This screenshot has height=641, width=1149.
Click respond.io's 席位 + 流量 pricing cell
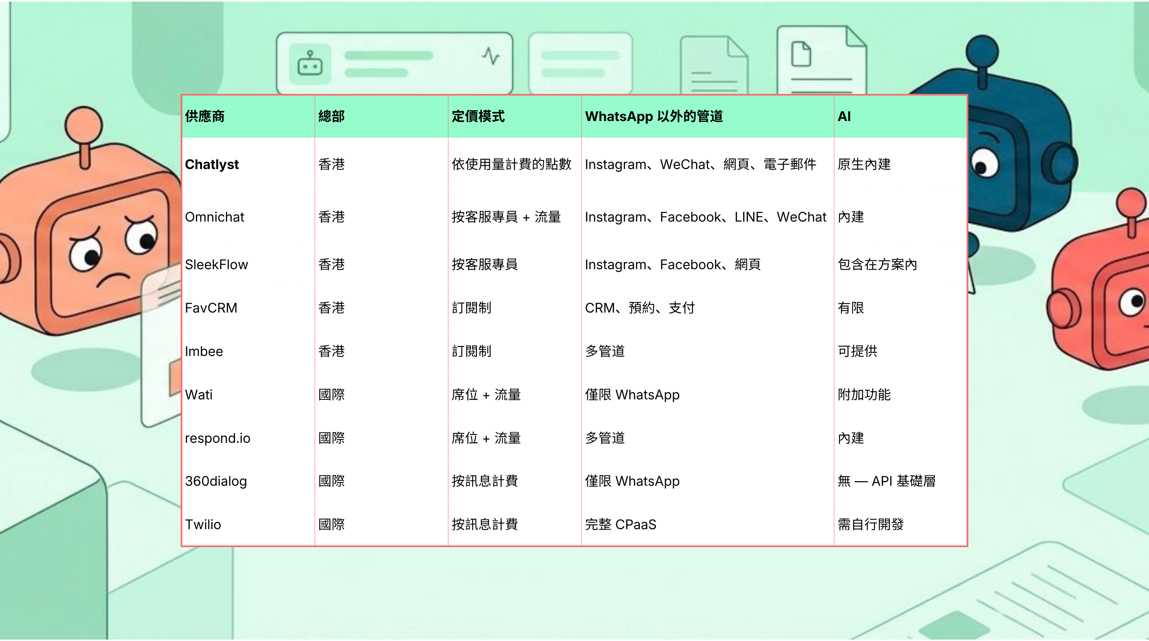click(x=515, y=438)
